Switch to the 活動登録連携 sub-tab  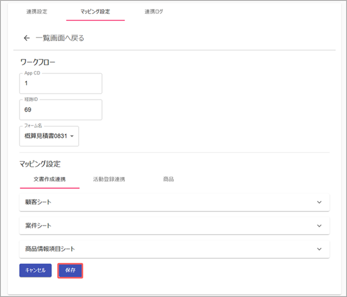tap(109, 179)
